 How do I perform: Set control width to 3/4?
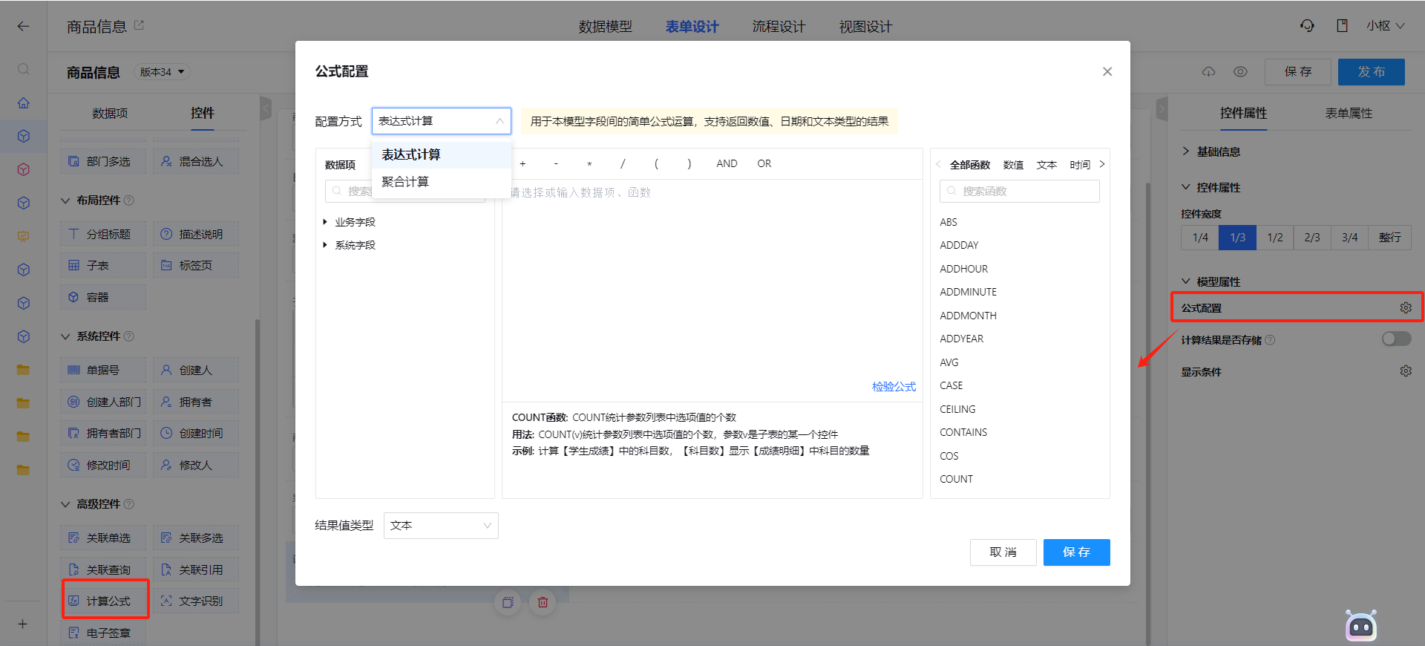pyautogui.click(x=1349, y=238)
